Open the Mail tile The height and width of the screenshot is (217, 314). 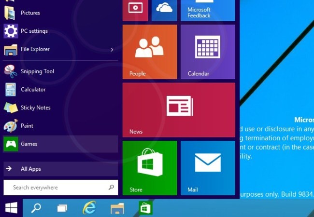(x=208, y=168)
